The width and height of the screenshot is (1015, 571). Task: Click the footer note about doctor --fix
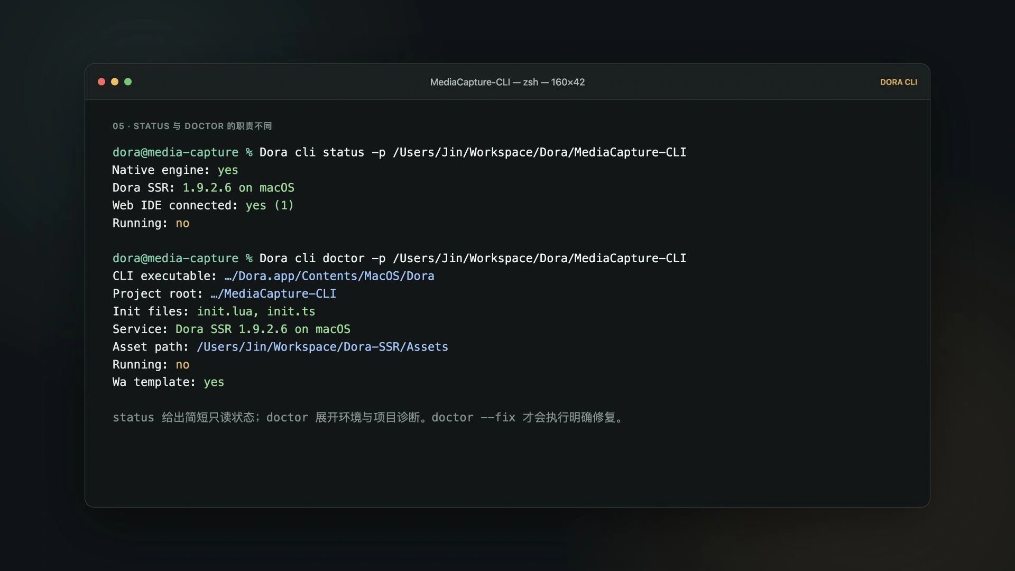click(x=368, y=418)
